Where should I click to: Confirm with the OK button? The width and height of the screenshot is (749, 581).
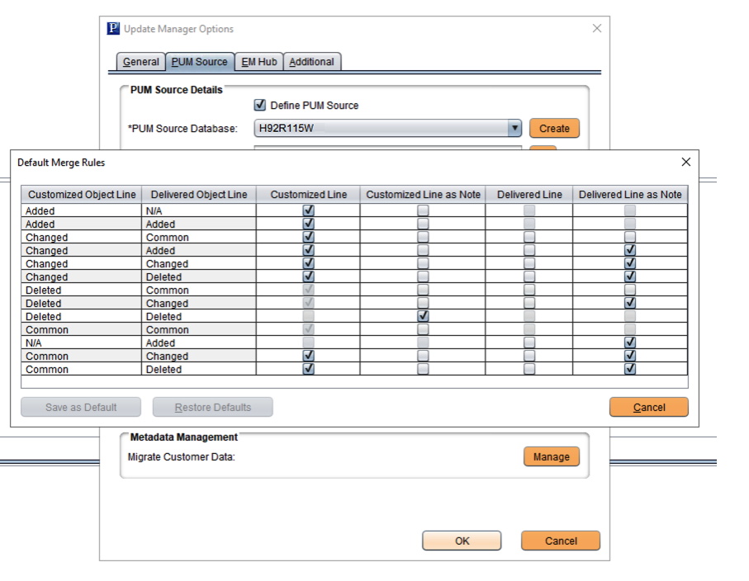[x=462, y=541]
